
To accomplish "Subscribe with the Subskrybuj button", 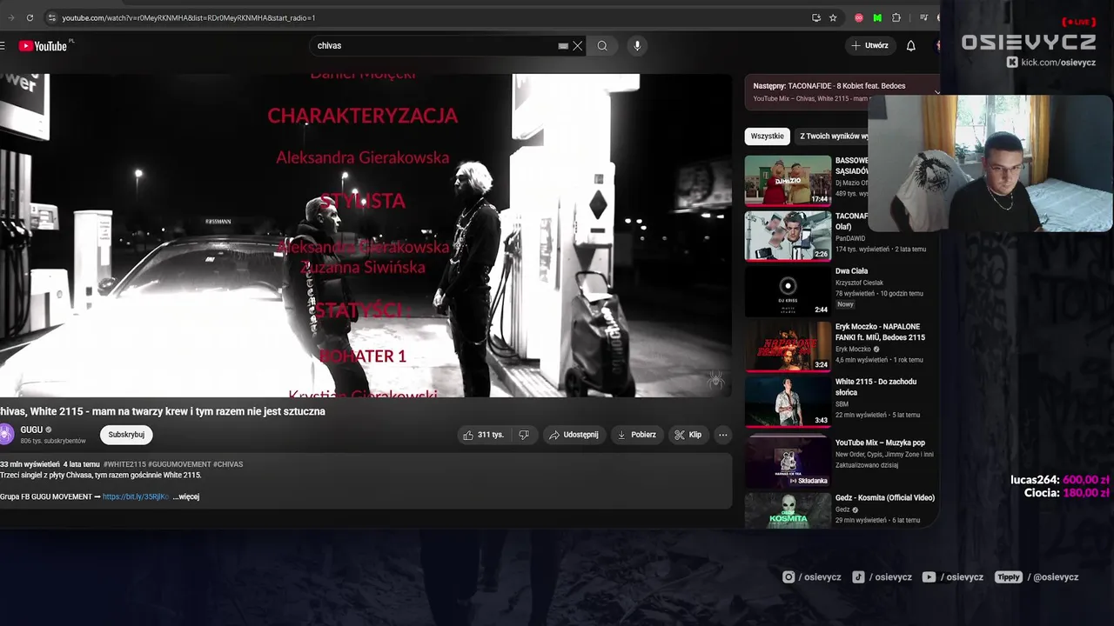I will click(126, 435).
